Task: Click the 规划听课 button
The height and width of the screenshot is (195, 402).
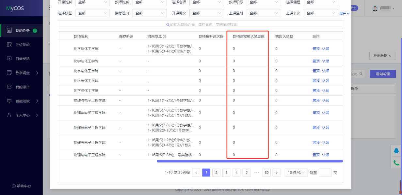Action: (382, 74)
